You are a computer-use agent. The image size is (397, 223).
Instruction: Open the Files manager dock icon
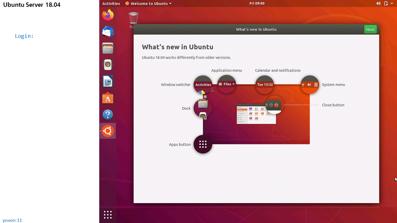coord(108,48)
